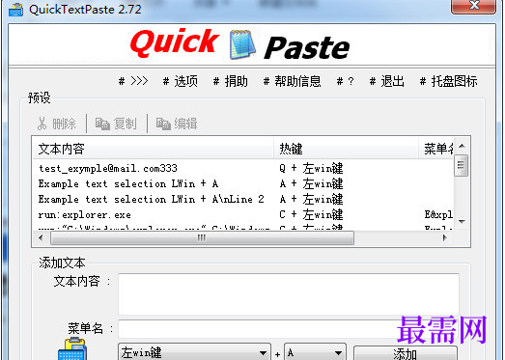
Task: Open the # 帮助信息 help info menu
Action: pyautogui.click(x=292, y=81)
